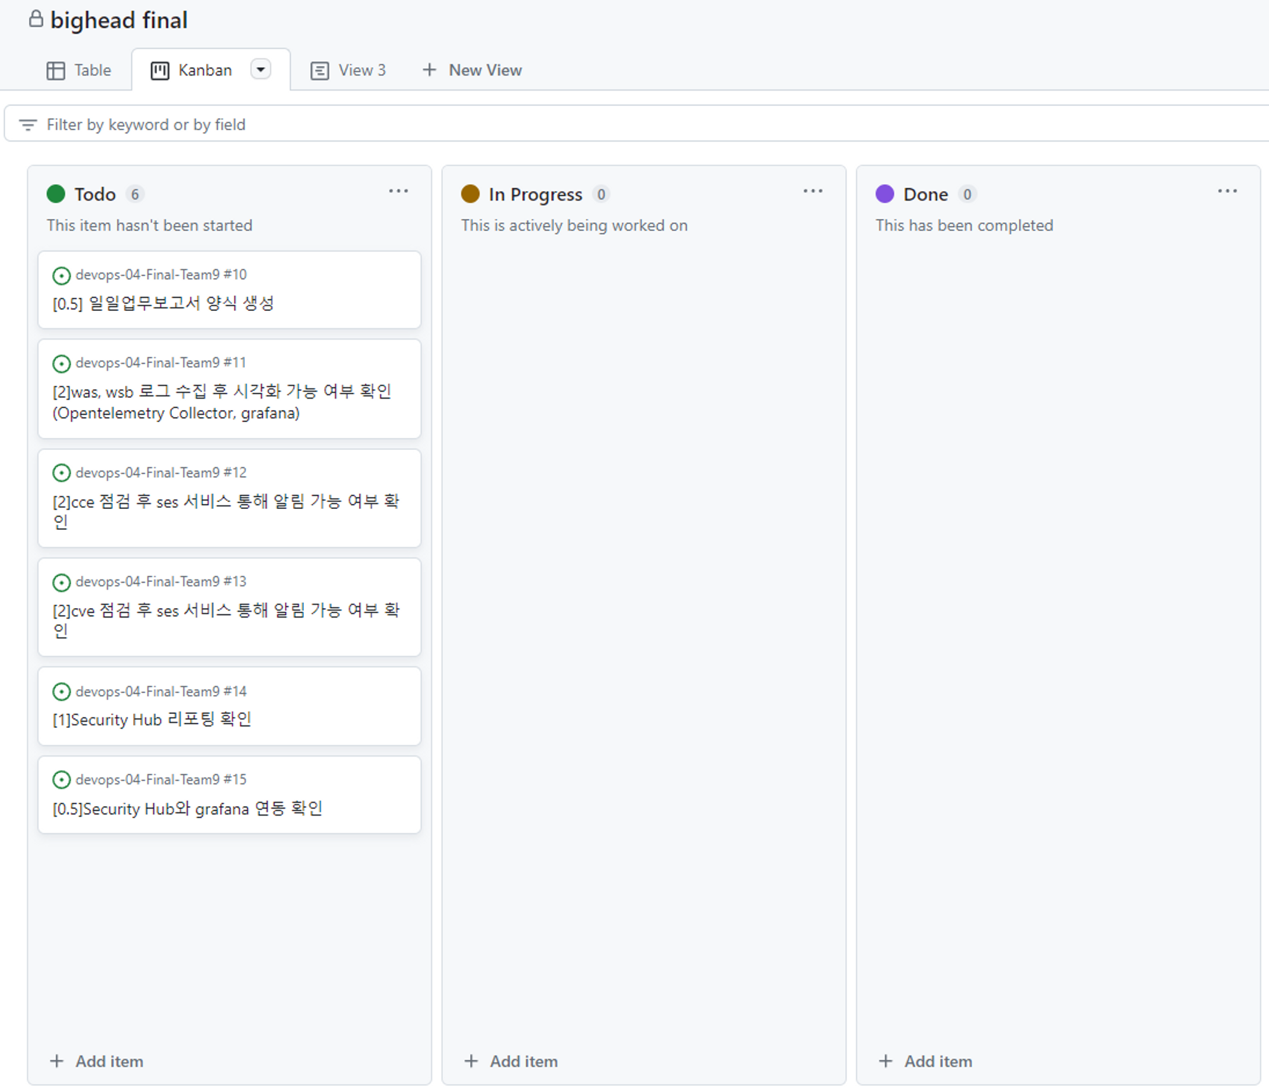1269x1091 pixels.
Task: Open Done column three-dot menu
Action: coord(1227,191)
